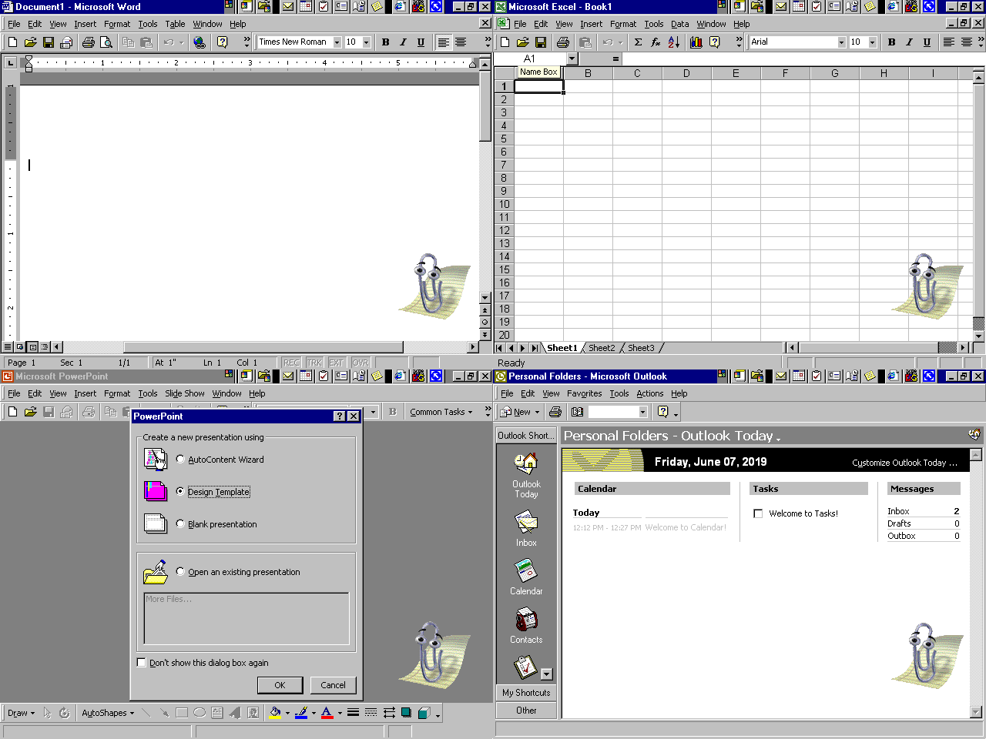Click the Free Rotate icon in PowerPoint

pos(64,713)
